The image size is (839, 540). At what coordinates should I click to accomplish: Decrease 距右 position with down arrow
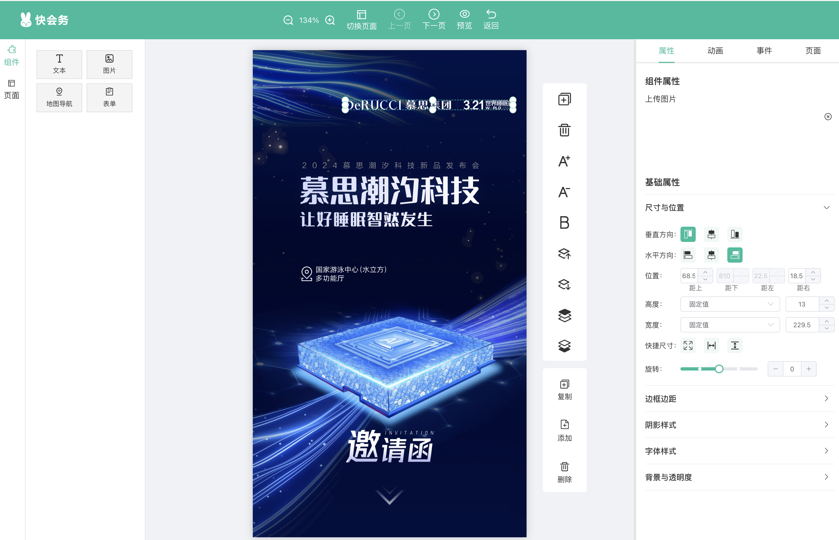[813, 279]
